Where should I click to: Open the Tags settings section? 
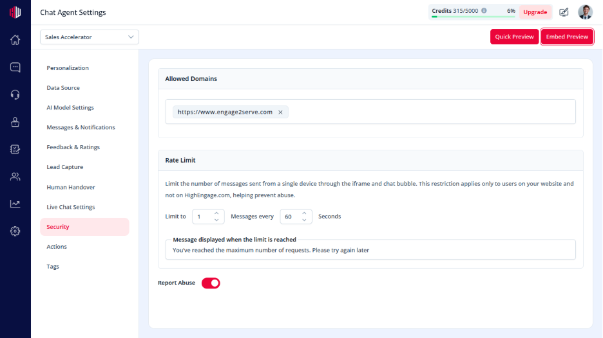pos(53,267)
